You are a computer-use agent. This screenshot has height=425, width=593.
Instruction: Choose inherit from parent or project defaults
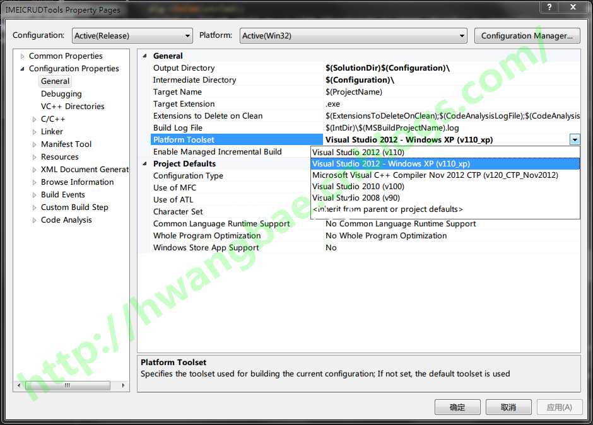click(445, 209)
